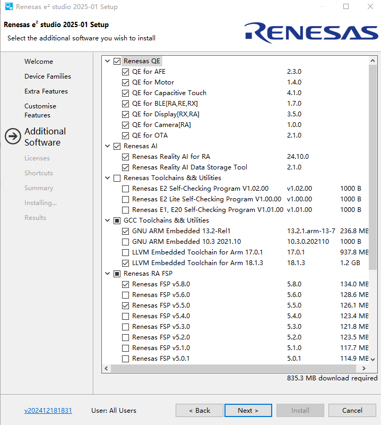Uncheck QE for OTA

(x=125, y=135)
